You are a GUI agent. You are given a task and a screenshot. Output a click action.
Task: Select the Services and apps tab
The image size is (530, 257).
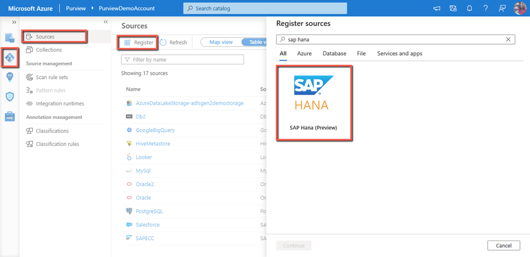[x=399, y=54]
